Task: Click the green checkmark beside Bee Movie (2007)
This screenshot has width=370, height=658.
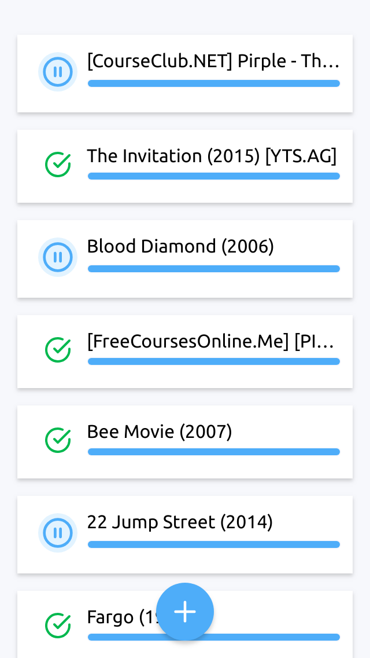Action: click(x=58, y=440)
